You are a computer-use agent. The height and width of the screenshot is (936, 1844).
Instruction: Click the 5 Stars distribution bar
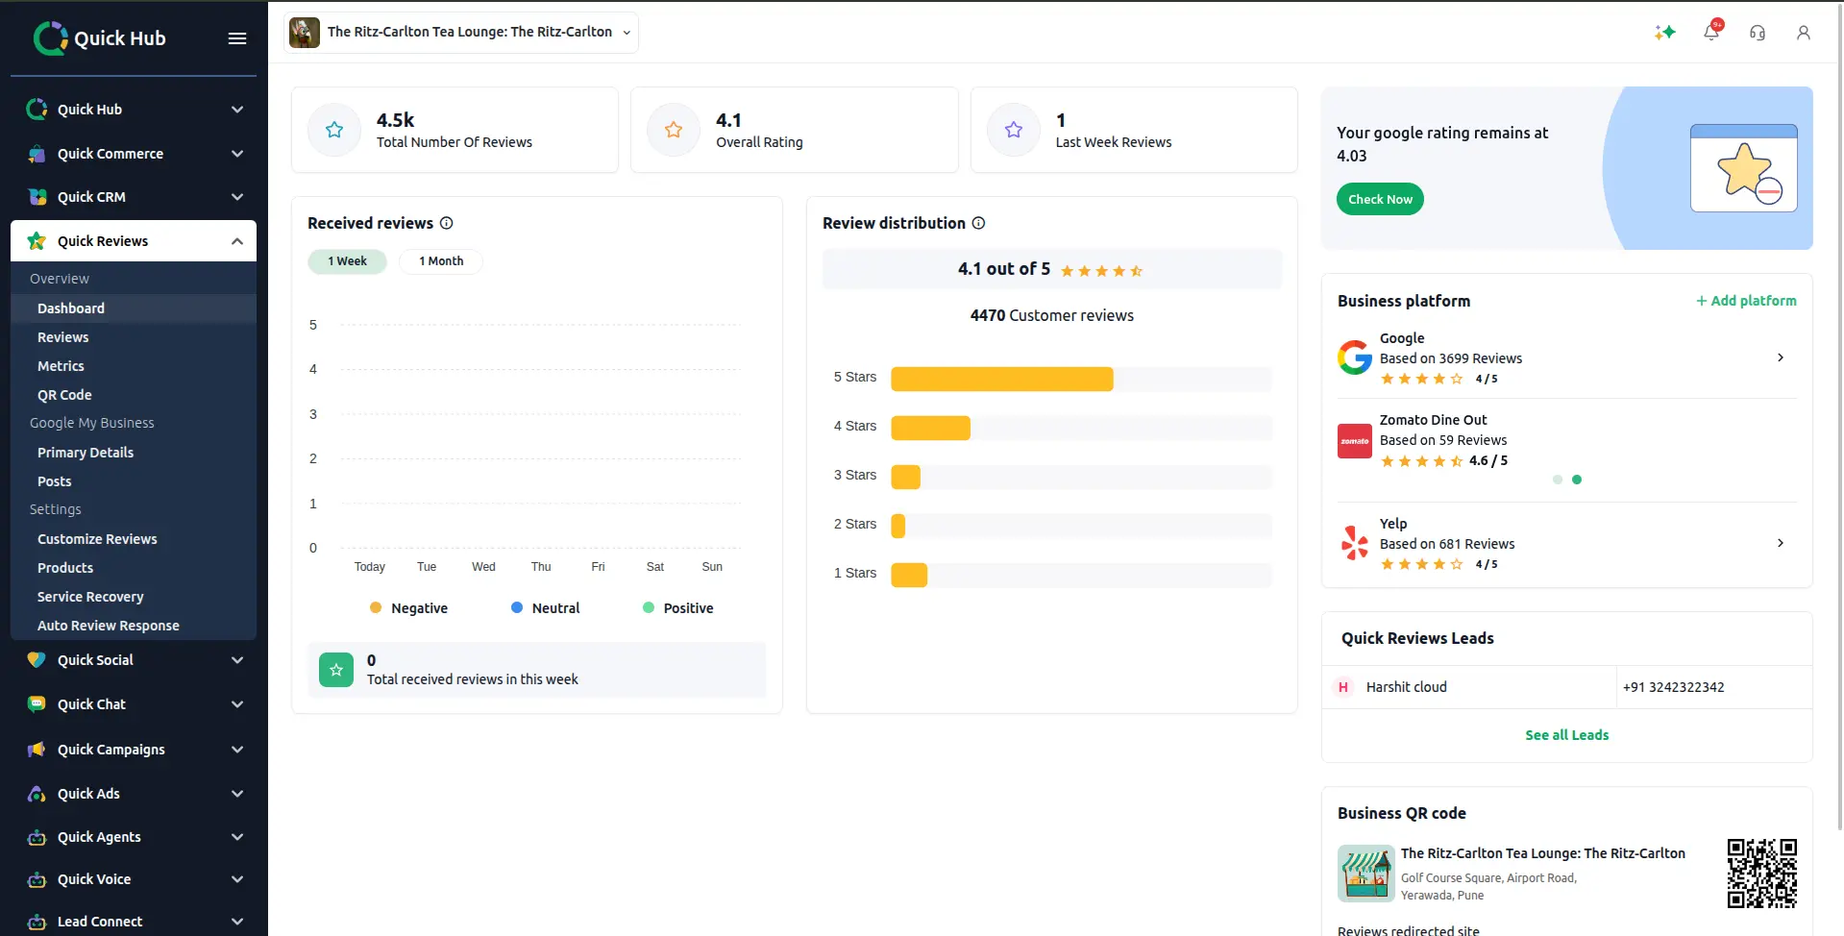[1002, 379]
